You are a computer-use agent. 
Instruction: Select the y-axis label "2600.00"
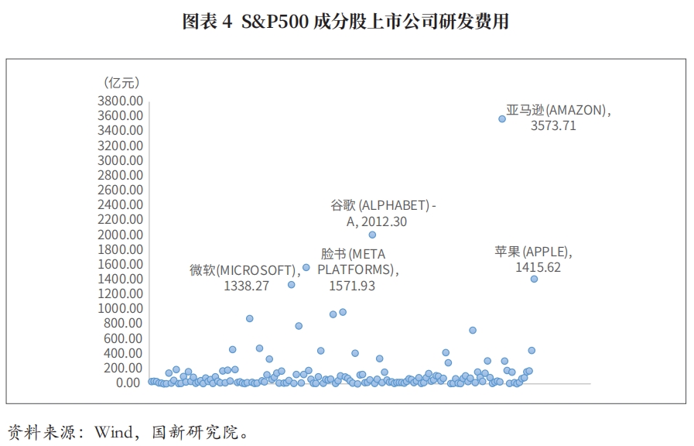pos(121,190)
